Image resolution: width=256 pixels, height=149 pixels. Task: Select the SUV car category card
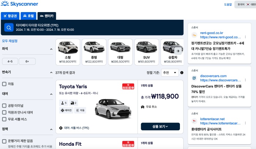point(147,52)
